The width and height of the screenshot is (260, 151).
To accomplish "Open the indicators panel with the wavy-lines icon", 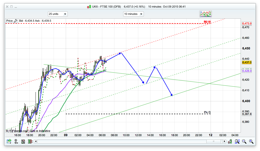I will pos(206,14).
